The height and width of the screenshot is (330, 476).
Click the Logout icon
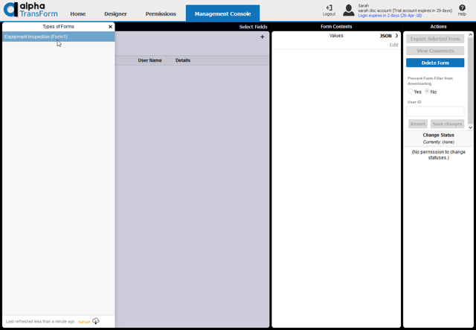pos(329,8)
